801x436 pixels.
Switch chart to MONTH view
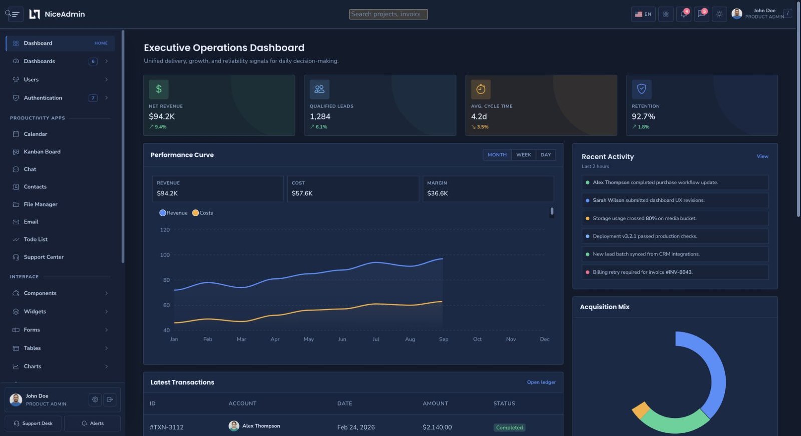497,155
